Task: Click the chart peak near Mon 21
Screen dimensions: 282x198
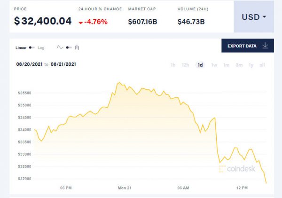Action: (x=119, y=82)
